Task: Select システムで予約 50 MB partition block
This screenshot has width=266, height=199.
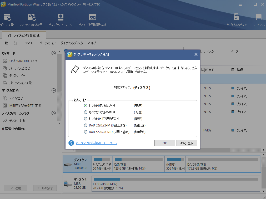Action: [102, 164]
